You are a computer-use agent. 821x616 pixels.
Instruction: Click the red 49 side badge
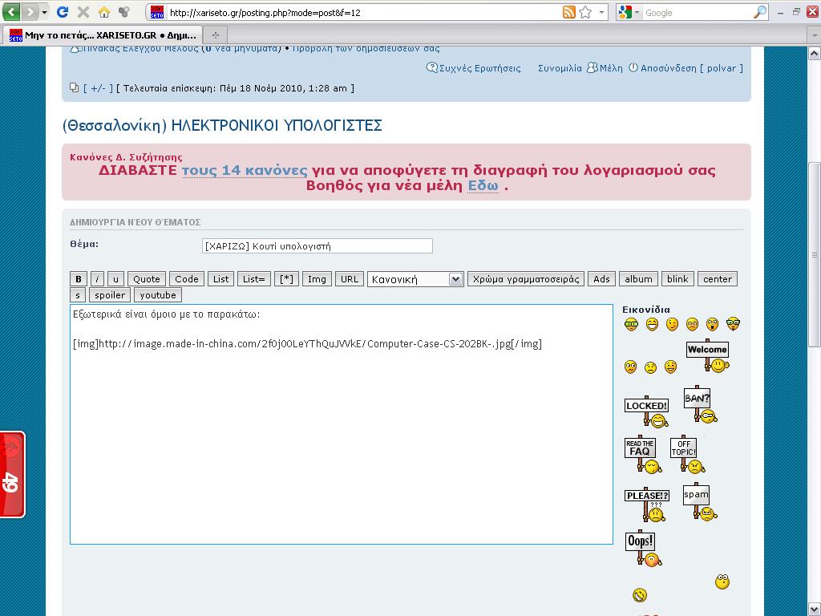13,475
